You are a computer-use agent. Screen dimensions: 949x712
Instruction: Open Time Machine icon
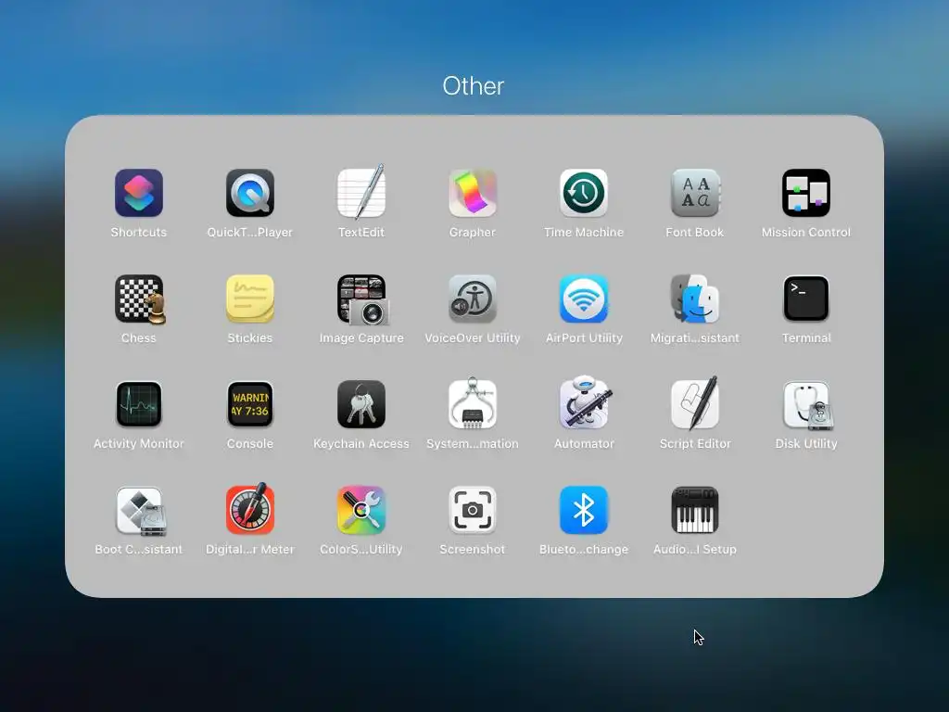pos(584,193)
